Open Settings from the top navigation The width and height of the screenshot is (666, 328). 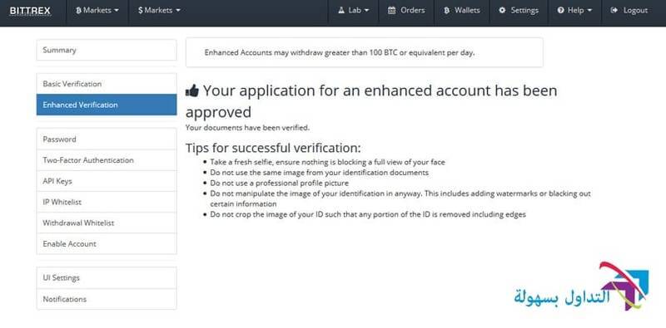coord(519,11)
